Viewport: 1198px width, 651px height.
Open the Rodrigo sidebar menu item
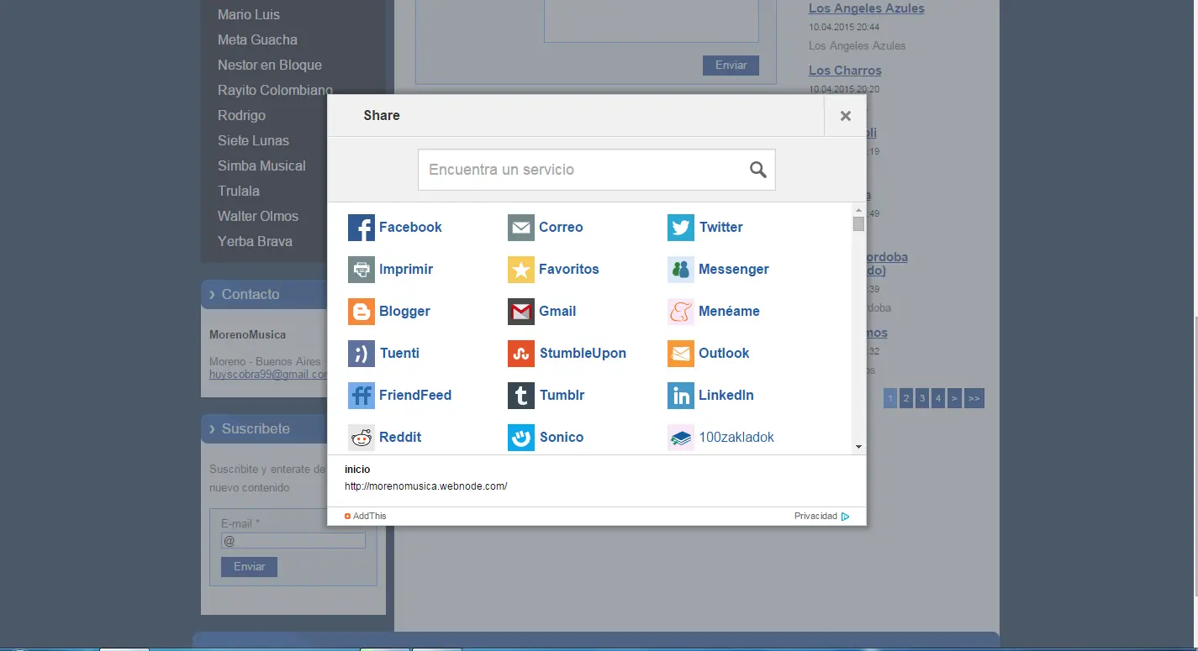coord(241,116)
